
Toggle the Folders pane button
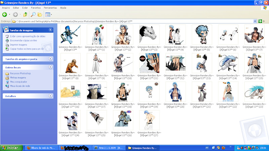(x=40, y=14)
